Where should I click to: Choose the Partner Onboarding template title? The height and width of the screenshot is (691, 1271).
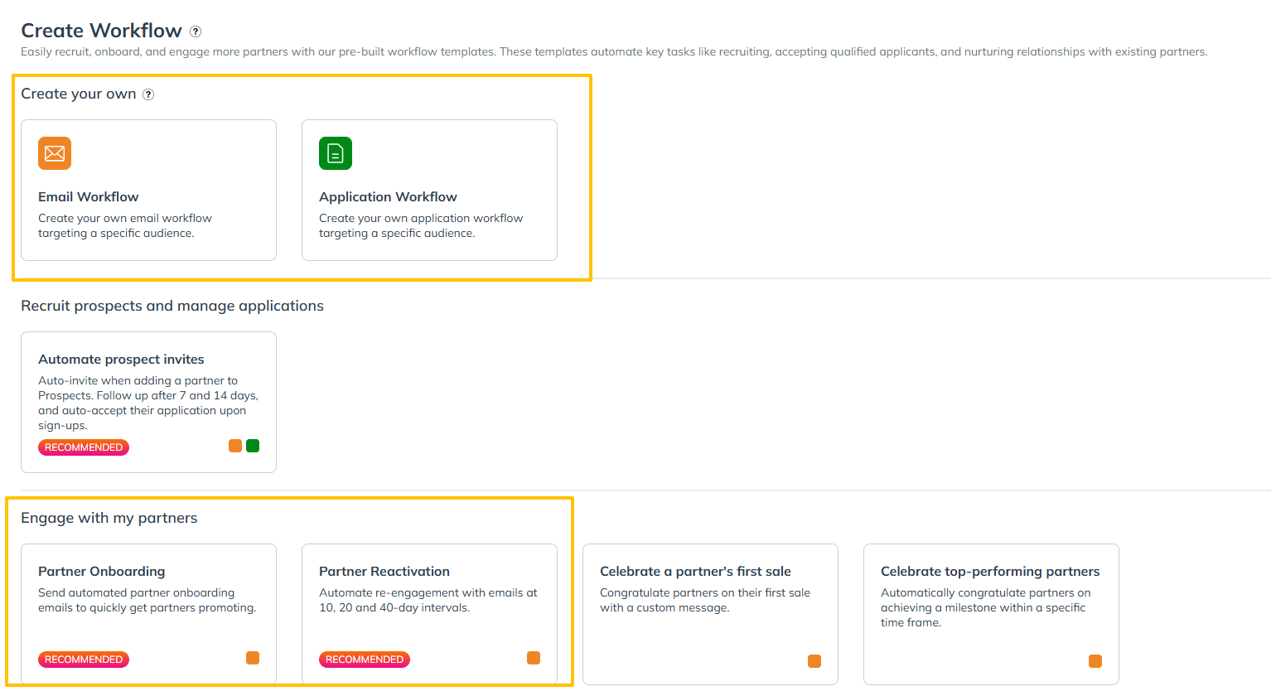click(101, 571)
